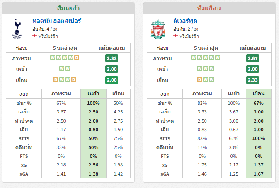This screenshot has height=188, width=279.
Task: Open พรีเมียร์ลีก league link under Tottenham
Action: coord(48,36)
